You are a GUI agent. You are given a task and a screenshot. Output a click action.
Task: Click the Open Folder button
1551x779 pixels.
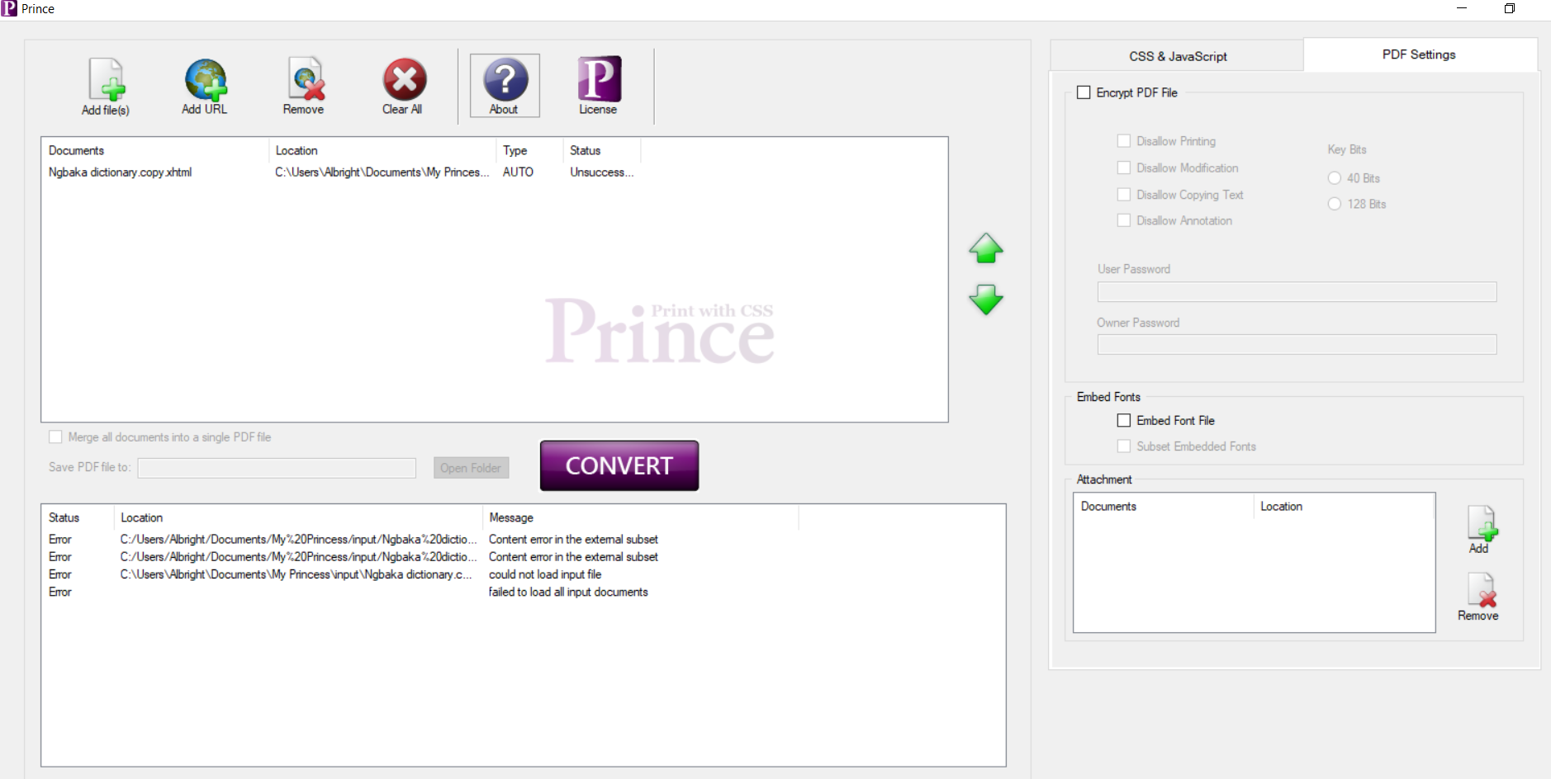click(471, 468)
